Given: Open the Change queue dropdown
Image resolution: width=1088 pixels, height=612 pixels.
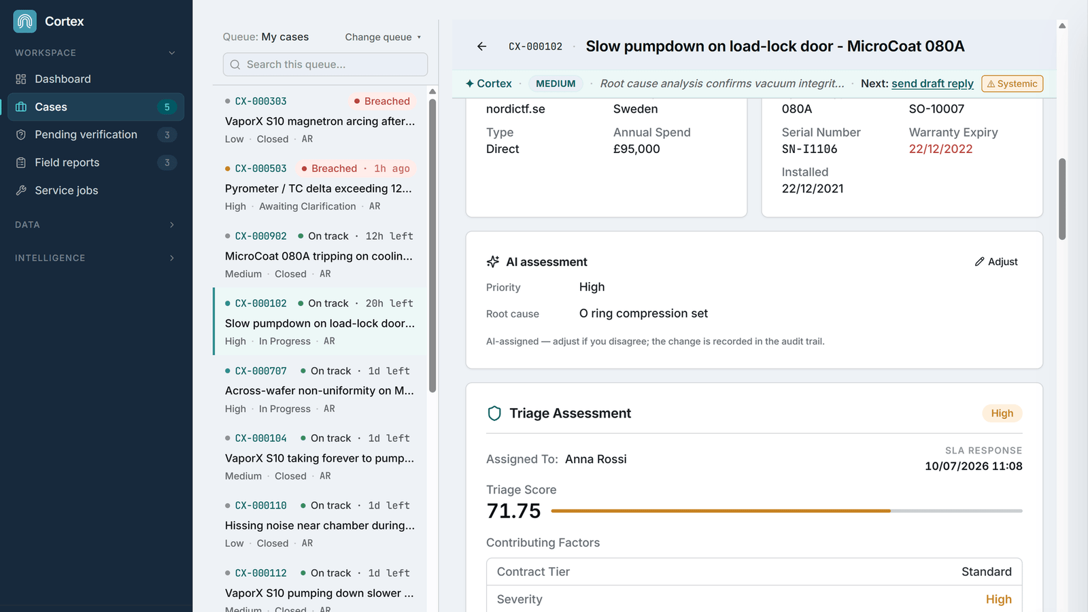Looking at the screenshot, I should coord(383,37).
